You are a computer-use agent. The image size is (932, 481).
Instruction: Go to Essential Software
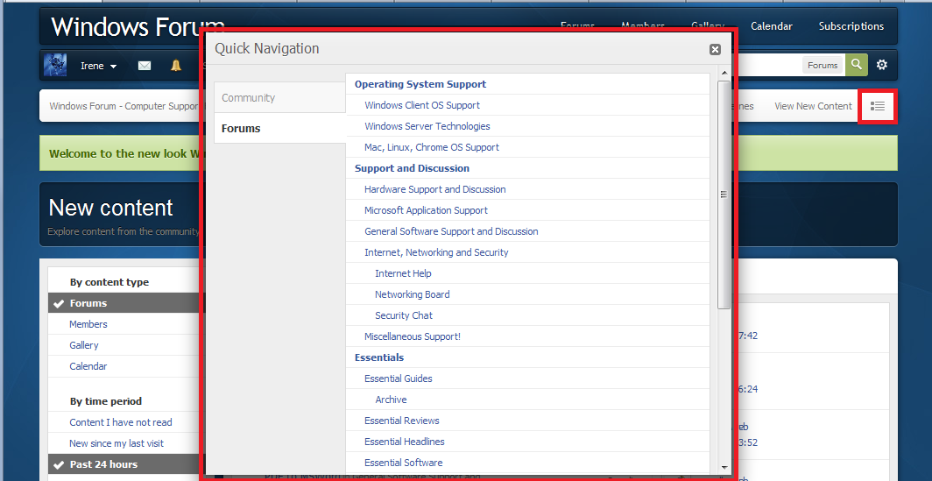coord(403,463)
